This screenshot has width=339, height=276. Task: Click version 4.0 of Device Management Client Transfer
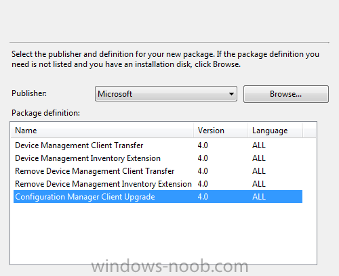pyautogui.click(x=203, y=145)
